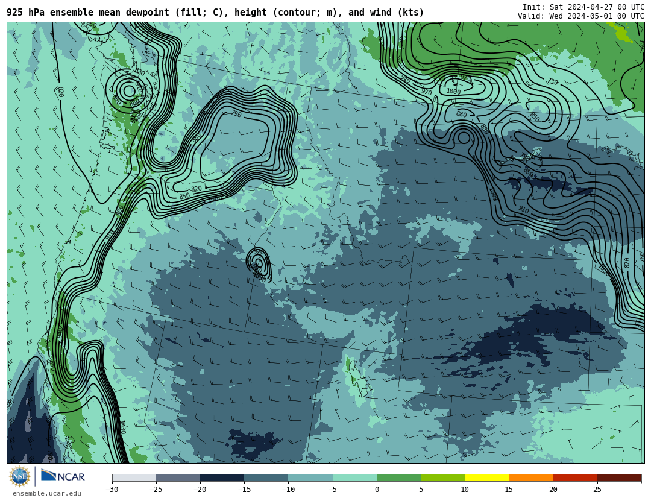This screenshot has width=651, height=501.
Task: Pick the green 0 to 5 colorbar swatch
Action: (398, 477)
